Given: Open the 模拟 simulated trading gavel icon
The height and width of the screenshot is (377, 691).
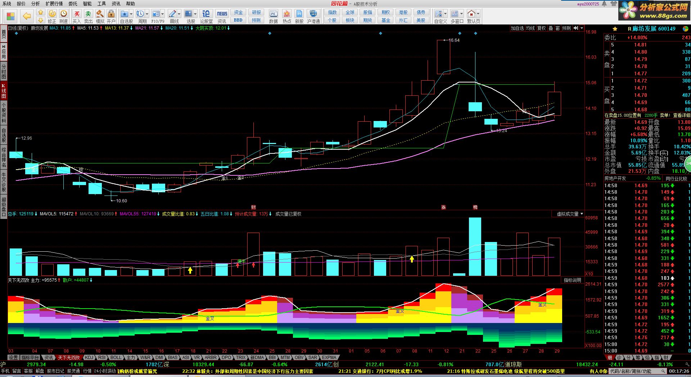Looking at the screenshot, I should click(100, 14).
